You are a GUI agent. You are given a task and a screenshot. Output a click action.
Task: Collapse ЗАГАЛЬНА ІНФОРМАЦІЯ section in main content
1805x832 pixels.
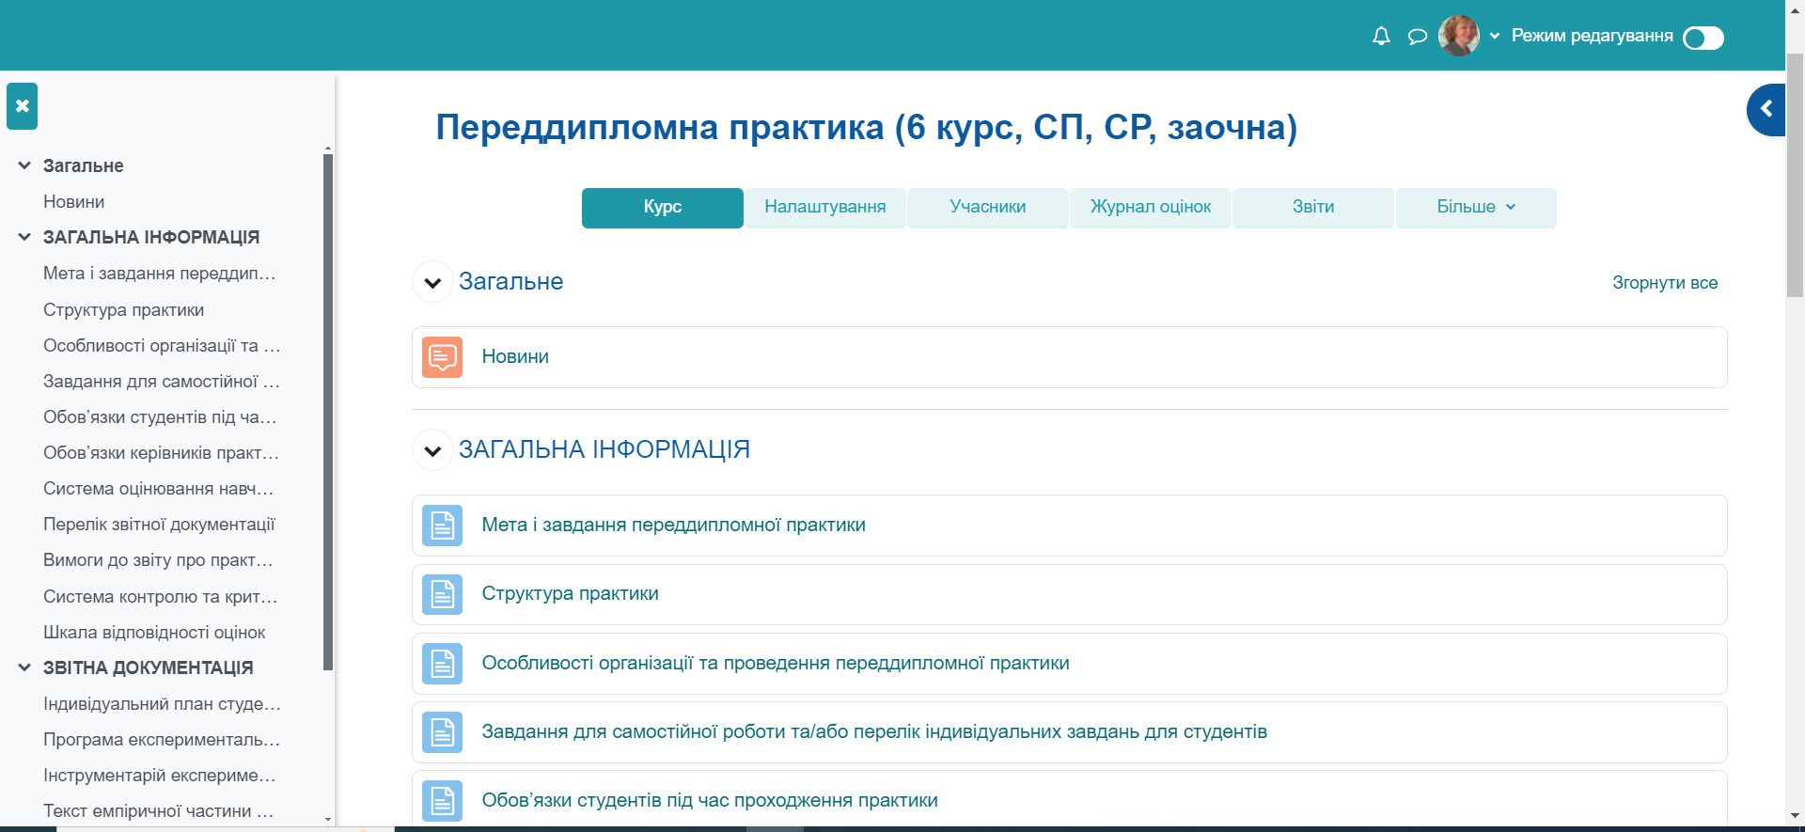point(432,450)
